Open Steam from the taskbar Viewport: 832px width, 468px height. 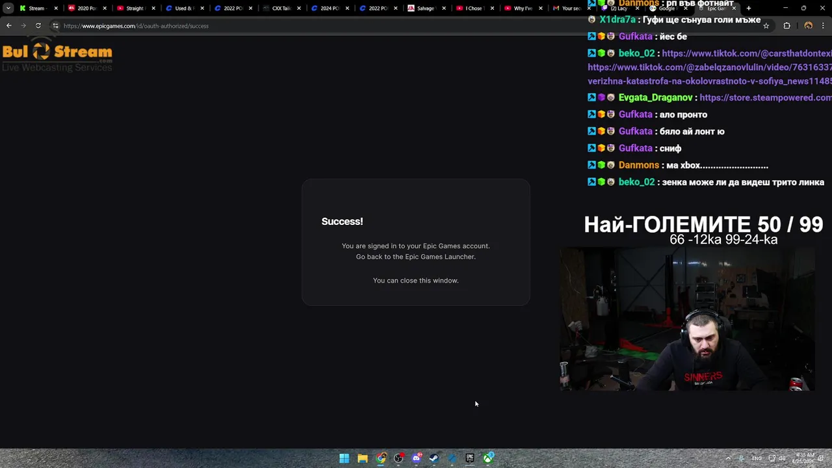[x=434, y=458]
